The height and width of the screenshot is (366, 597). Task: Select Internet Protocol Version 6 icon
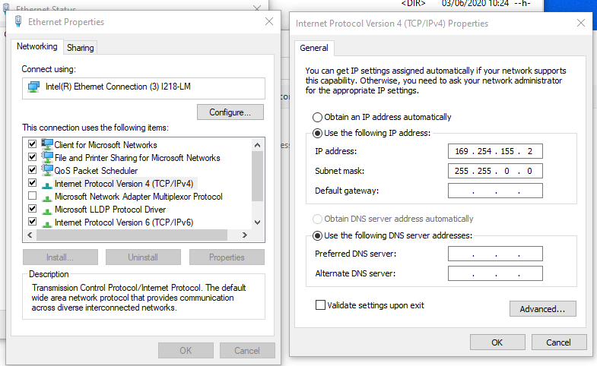click(47, 222)
